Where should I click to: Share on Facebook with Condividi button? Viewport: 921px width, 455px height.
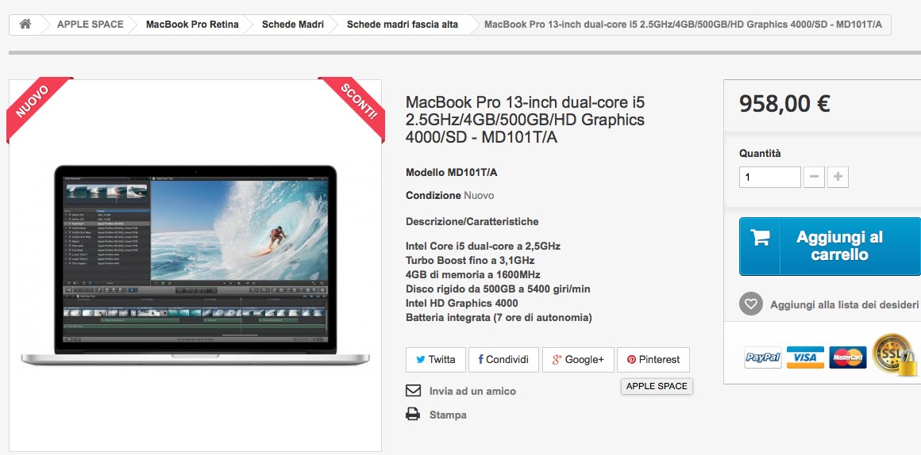pyautogui.click(x=503, y=360)
